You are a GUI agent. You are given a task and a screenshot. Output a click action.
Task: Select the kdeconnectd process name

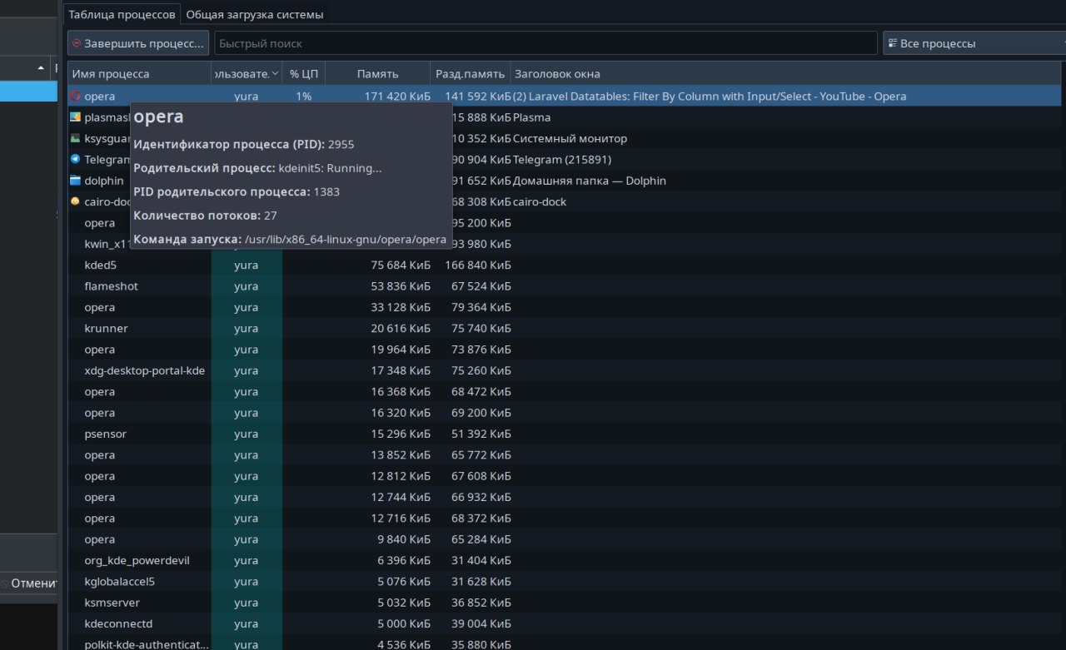[x=118, y=623]
